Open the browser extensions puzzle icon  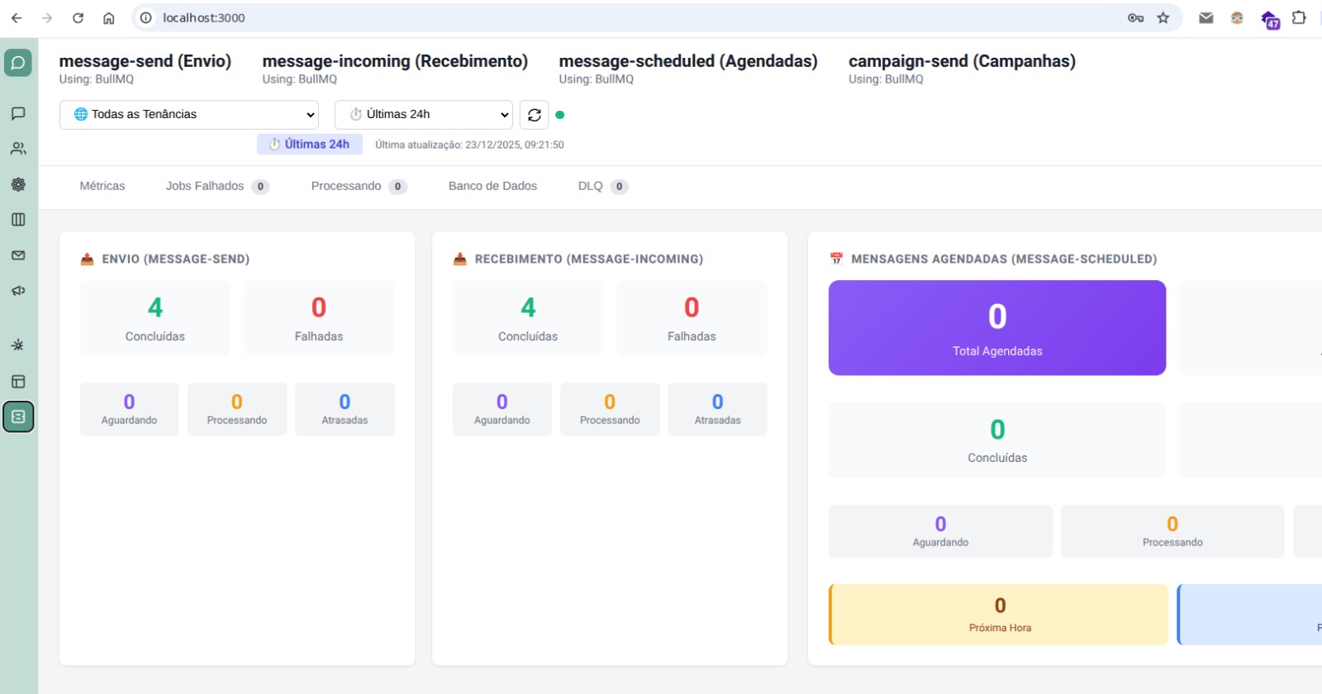coord(1299,18)
